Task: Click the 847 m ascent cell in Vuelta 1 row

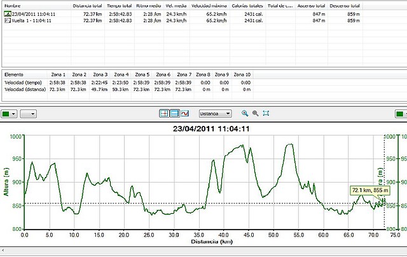Action: [x=319, y=20]
